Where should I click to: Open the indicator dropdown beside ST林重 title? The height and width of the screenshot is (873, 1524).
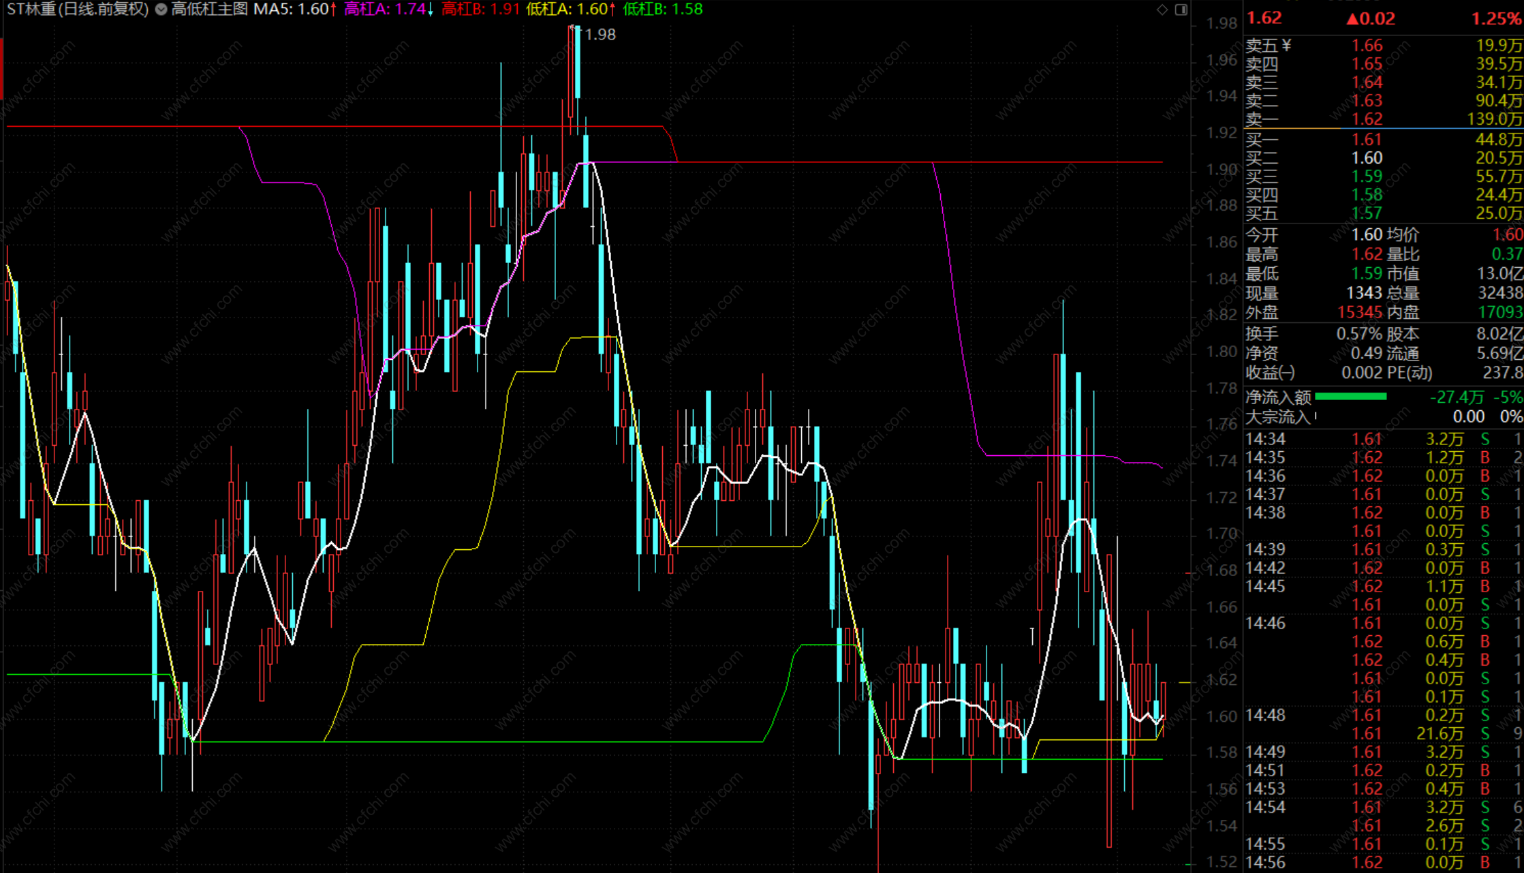coord(161,10)
